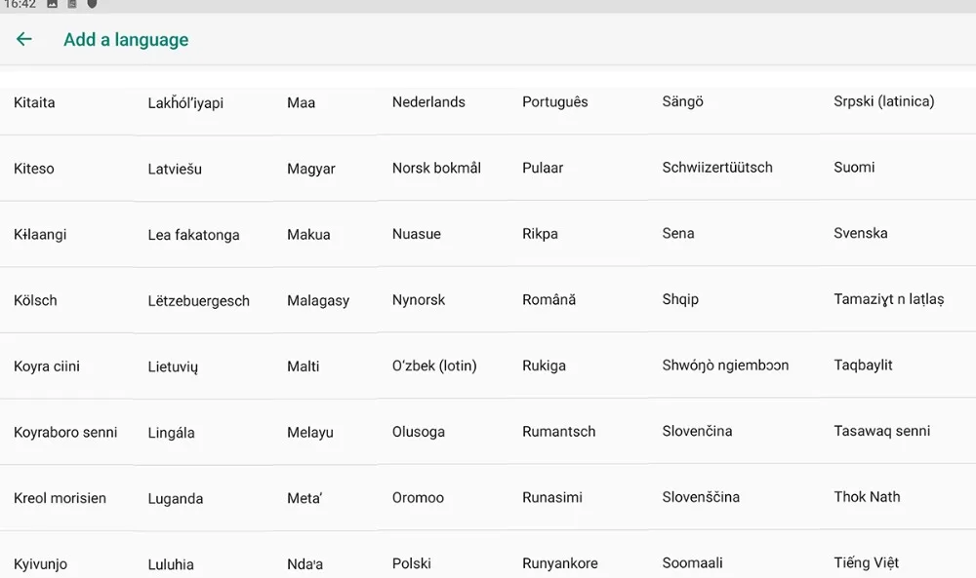Pick Polski language option
Screen dimensions: 976x578
pyautogui.click(x=411, y=563)
